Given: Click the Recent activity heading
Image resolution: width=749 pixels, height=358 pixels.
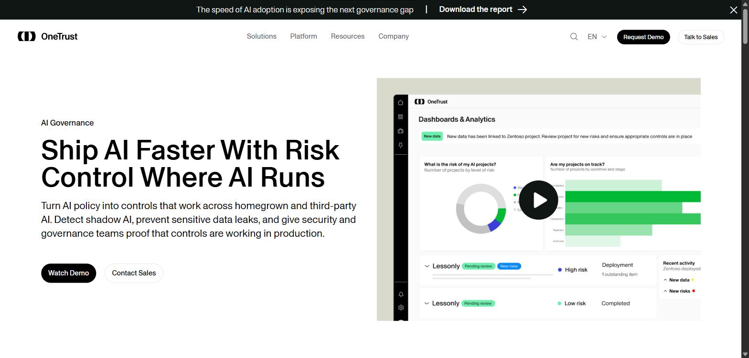Looking at the screenshot, I should point(679,263).
